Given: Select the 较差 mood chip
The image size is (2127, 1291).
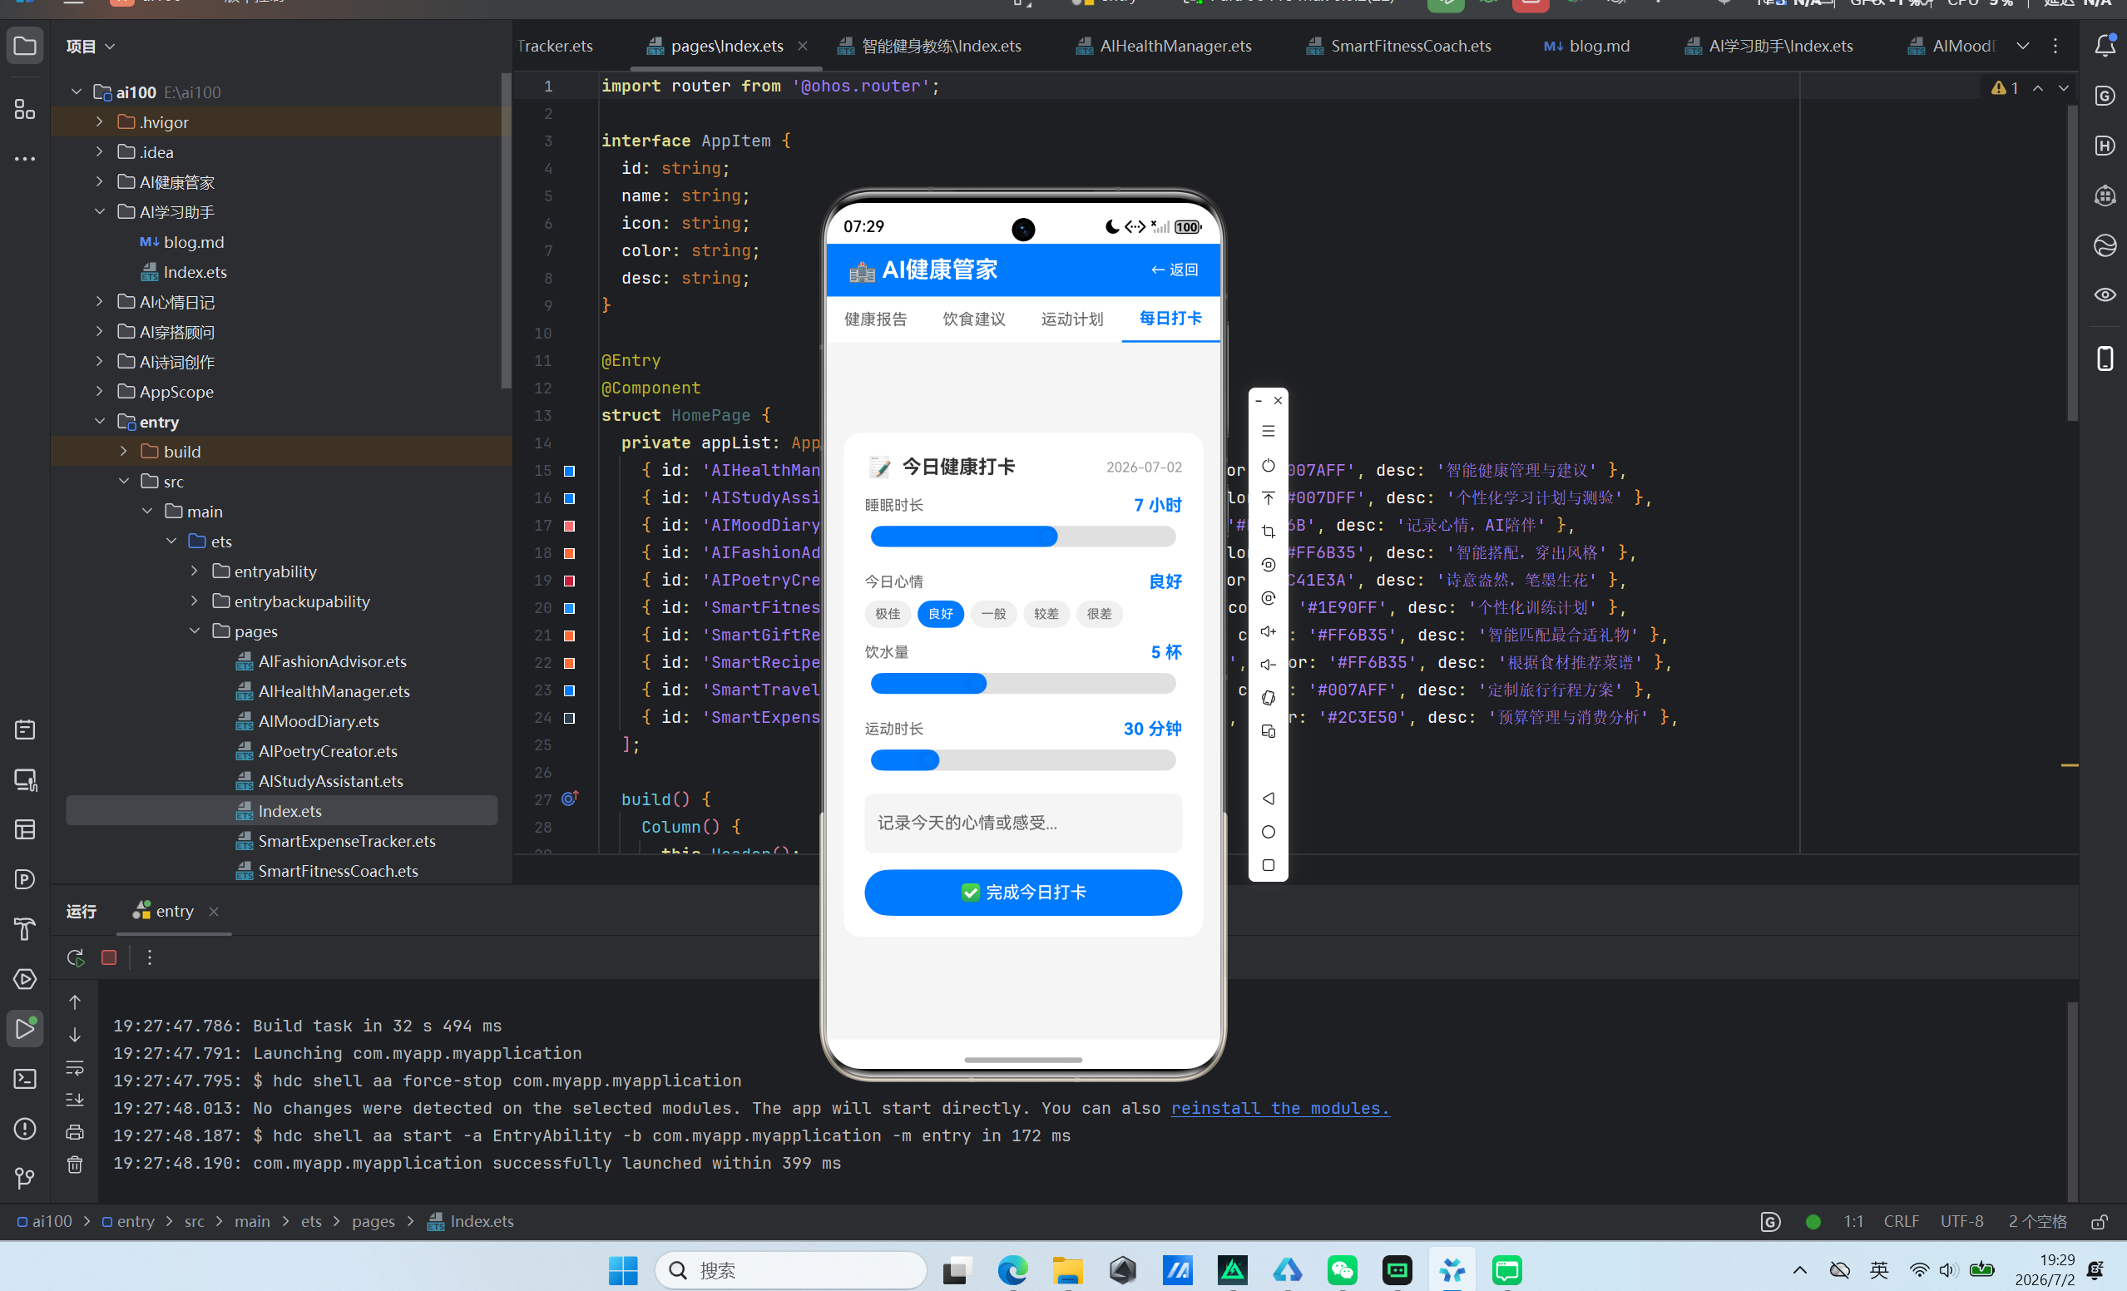Looking at the screenshot, I should [1046, 614].
